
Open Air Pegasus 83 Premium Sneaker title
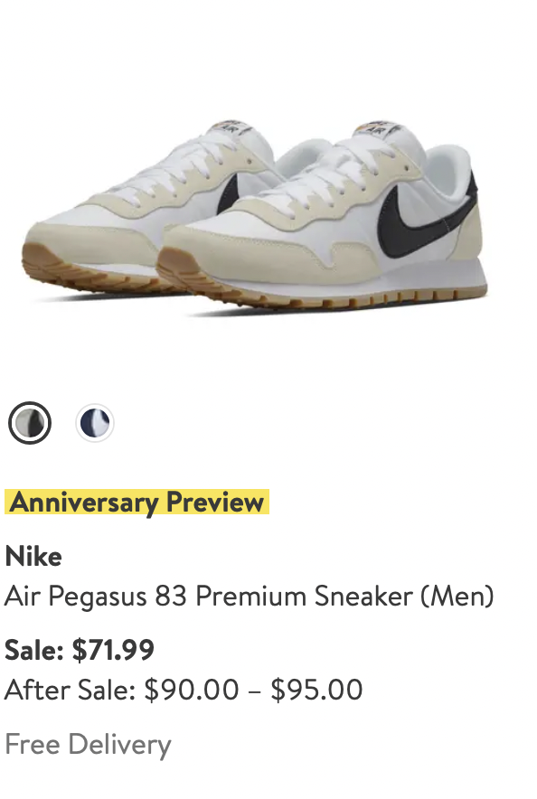pos(250,597)
